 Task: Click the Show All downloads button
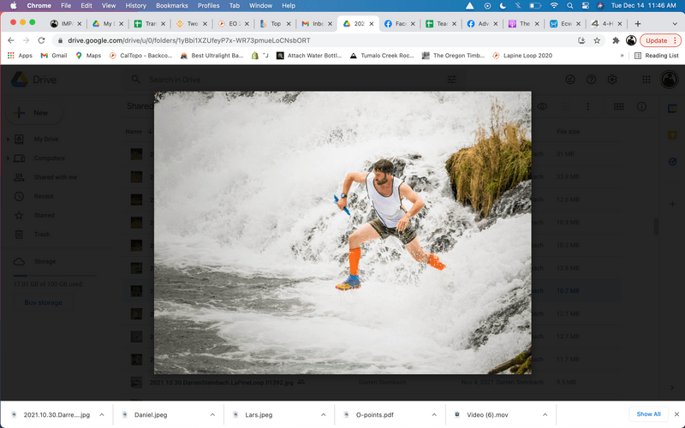pos(648,414)
